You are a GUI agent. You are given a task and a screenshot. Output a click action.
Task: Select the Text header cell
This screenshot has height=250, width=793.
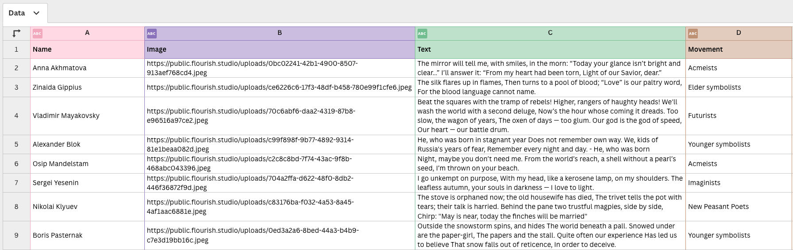point(550,49)
